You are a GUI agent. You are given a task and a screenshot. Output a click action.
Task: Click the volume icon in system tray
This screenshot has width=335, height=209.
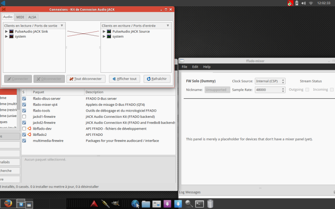pyautogui.click(x=303, y=3)
